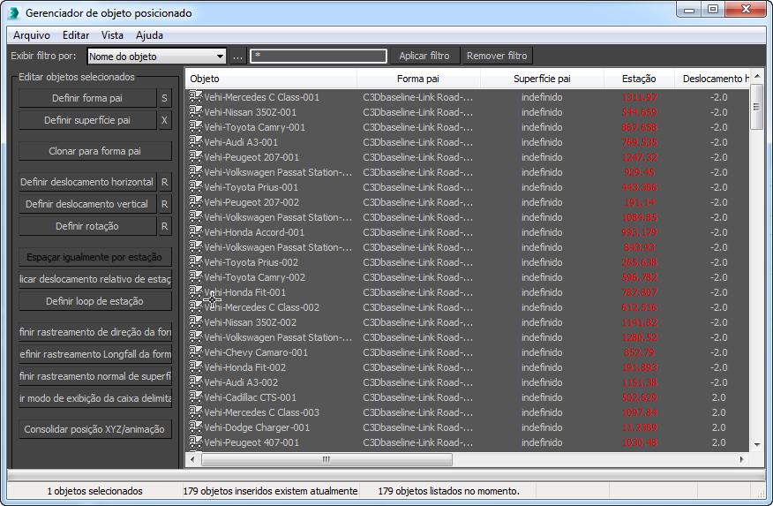
Task: Click Definir deslocamento vertical button
Action: tap(87, 204)
